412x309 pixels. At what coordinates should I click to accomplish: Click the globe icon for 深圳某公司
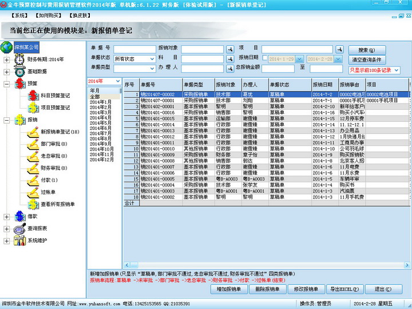click(x=7, y=47)
